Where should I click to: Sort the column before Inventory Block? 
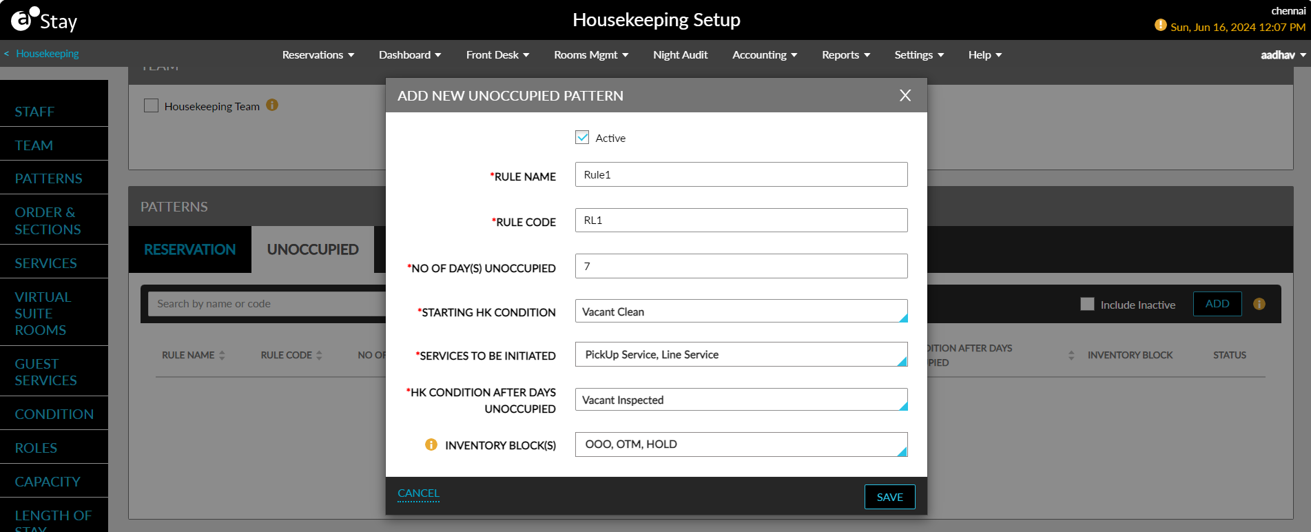(1071, 355)
